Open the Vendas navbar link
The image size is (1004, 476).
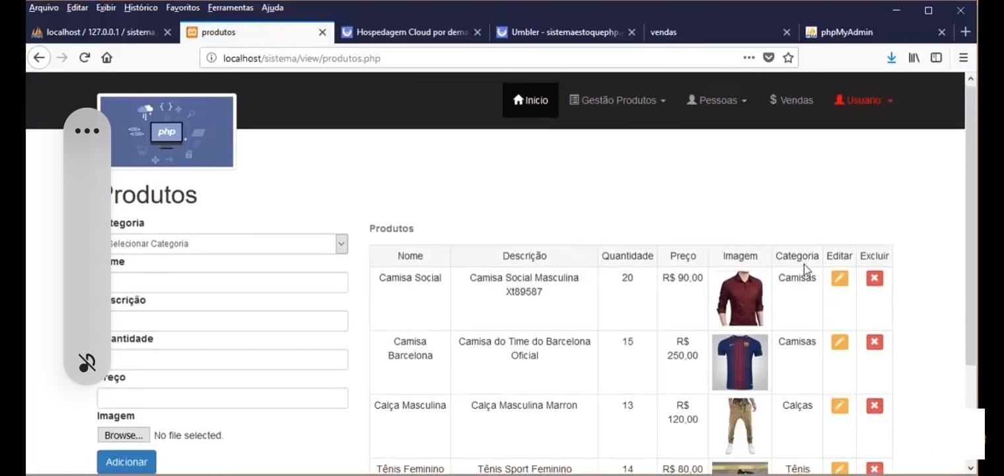pyautogui.click(x=791, y=100)
